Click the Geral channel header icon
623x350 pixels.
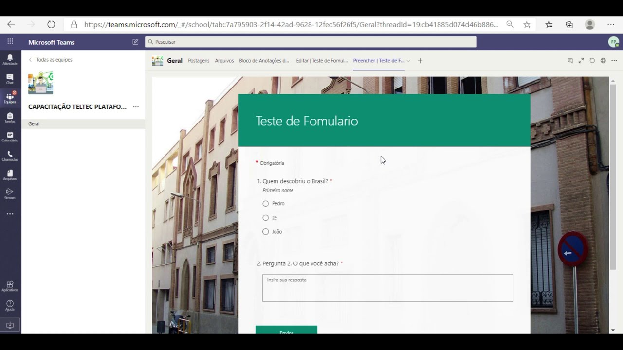(x=157, y=61)
